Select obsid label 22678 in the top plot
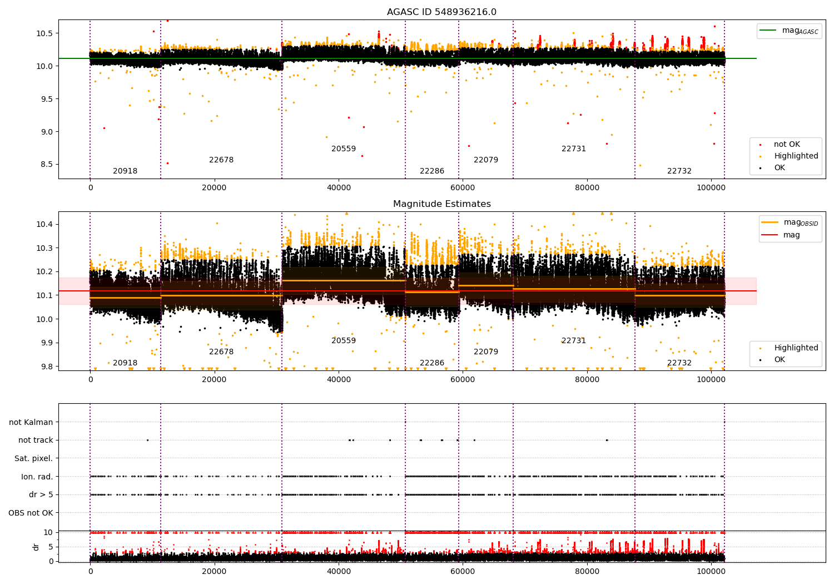The image size is (834, 584). (221, 160)
